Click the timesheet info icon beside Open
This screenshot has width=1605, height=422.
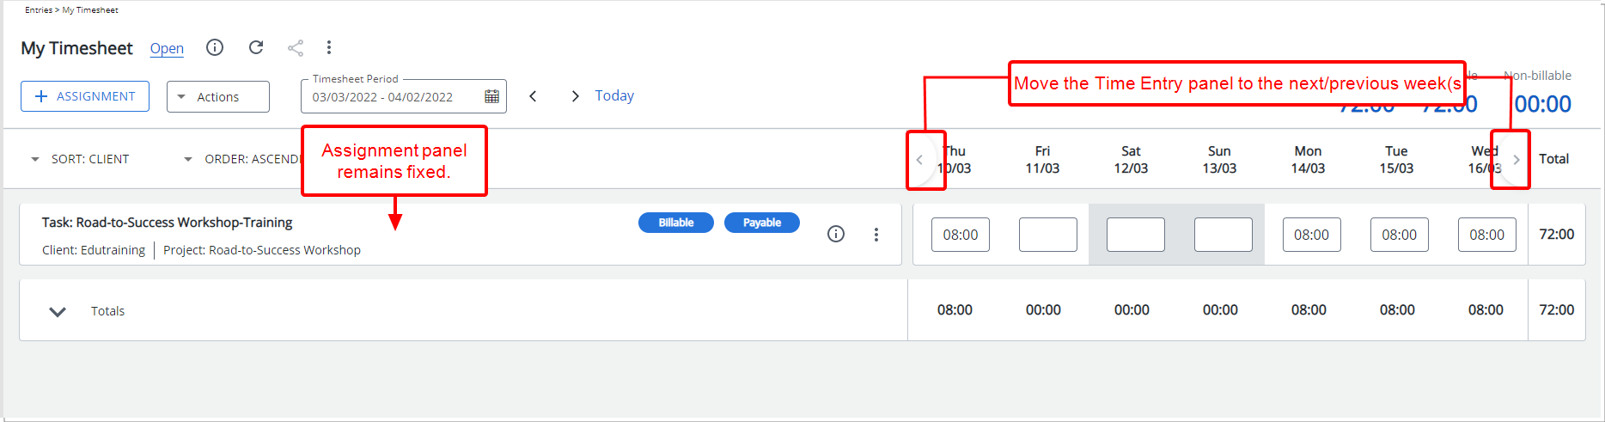click(x=215, y=47)
